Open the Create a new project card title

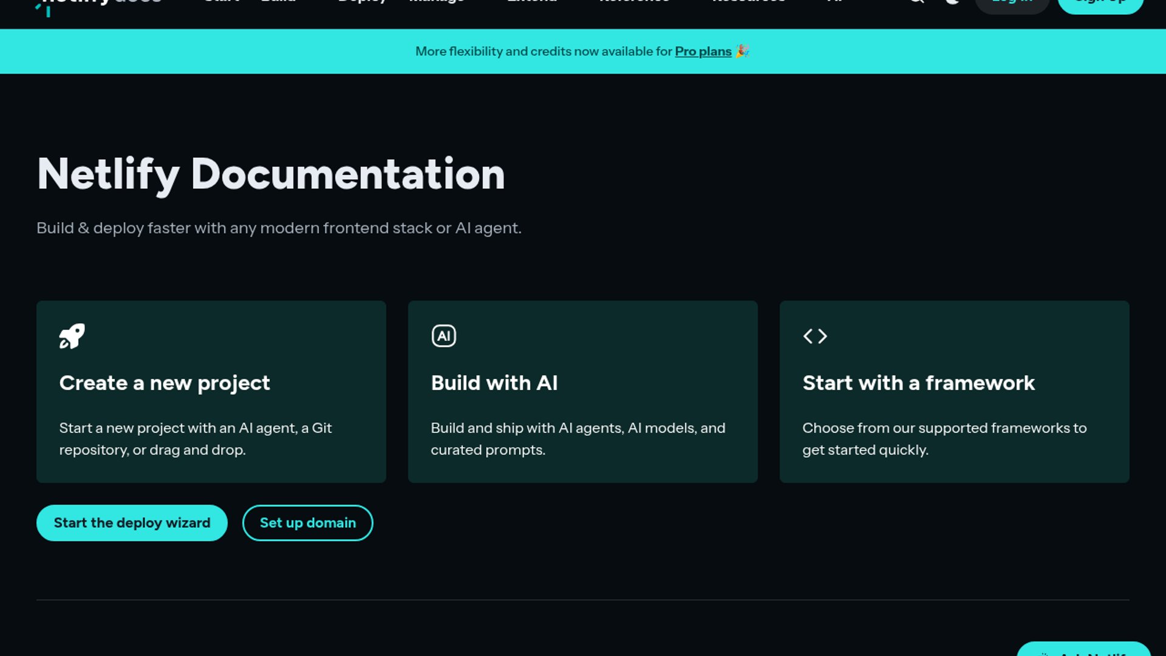click(x=165, y=383)
